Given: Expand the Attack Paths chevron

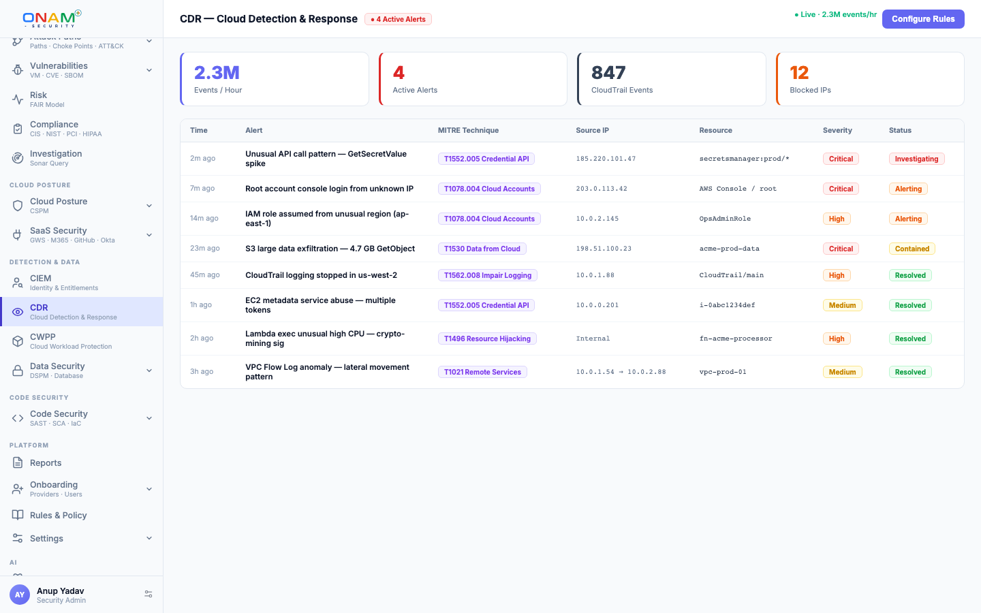Looking at the screenshot, I should coord(149,42).
